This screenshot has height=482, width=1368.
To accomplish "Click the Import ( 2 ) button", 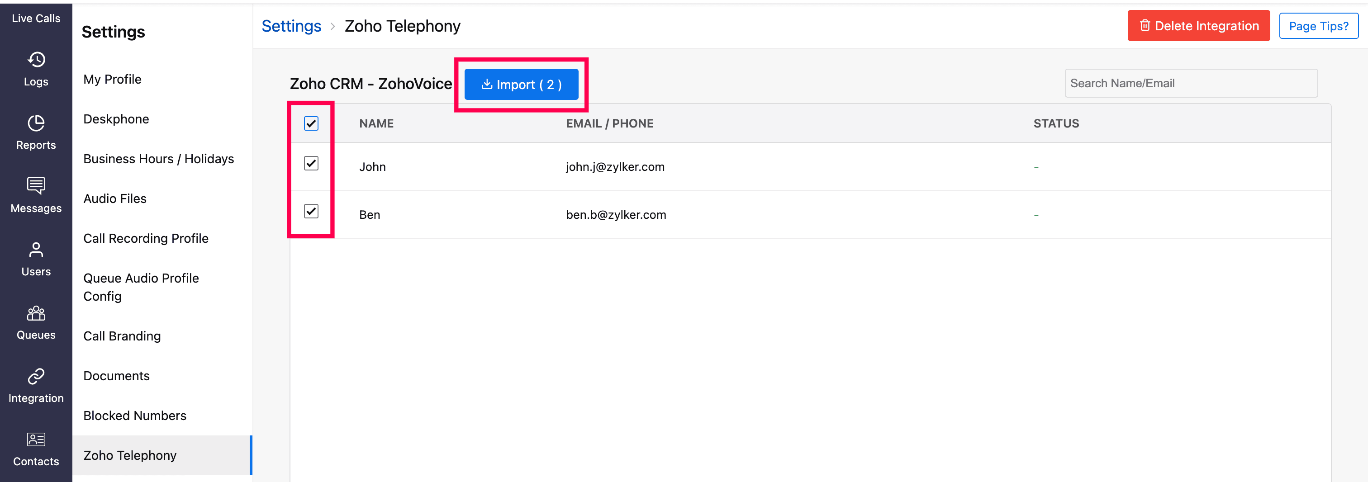I will (x=522, y=85).
